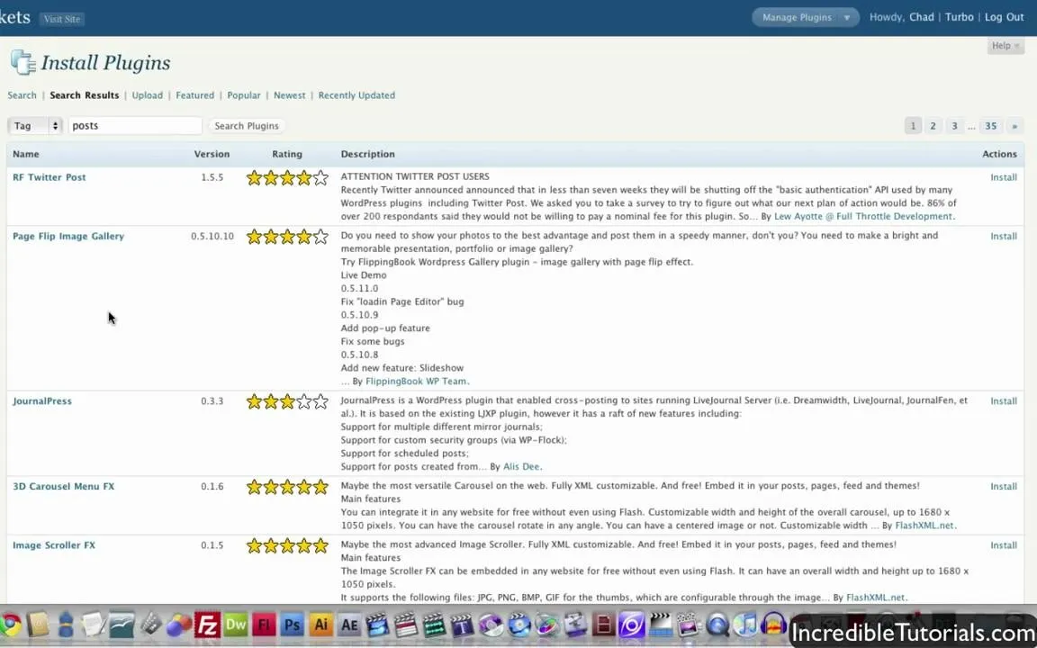
Task: Open the Lew Ayotte @ Full Throttle Development author link
Action: click(863, 216)
